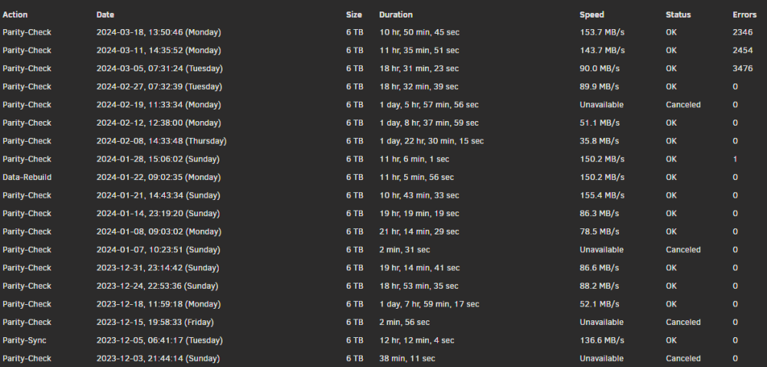767x367 pixels.
Task: Click 1 day, 22 hr duration entry
Action: [x=431, y=141]
